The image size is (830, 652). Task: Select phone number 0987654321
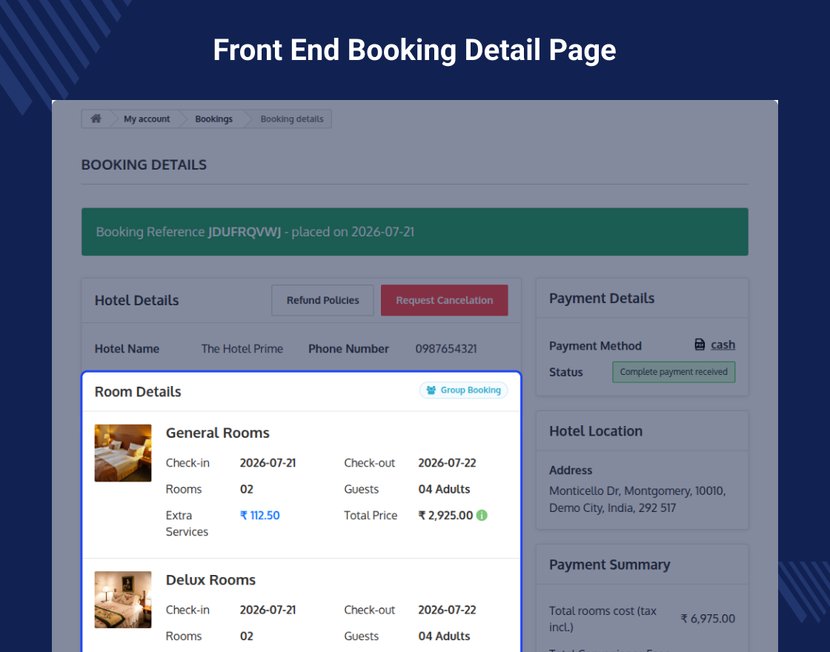pos(446,349)
